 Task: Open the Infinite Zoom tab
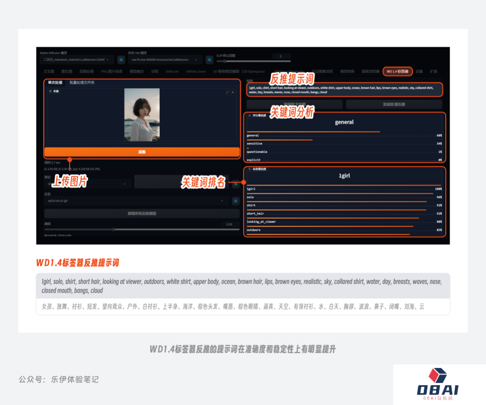[196, 71]
